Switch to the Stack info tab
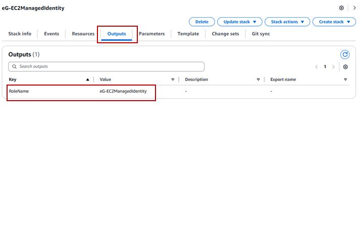 [20, 34]
